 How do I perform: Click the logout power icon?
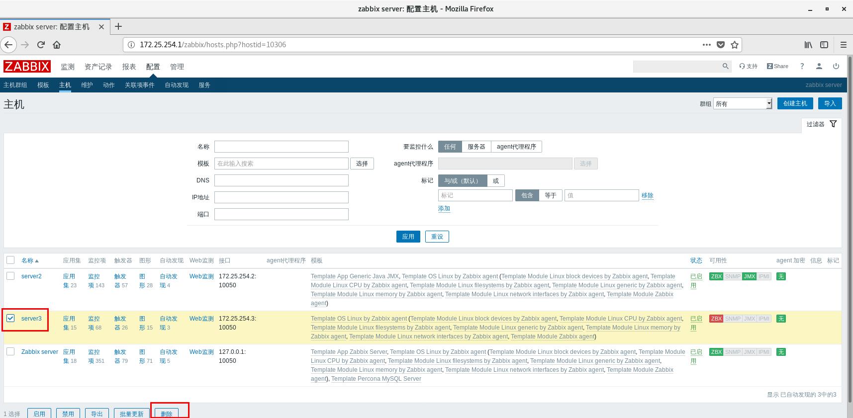(836, 66)
